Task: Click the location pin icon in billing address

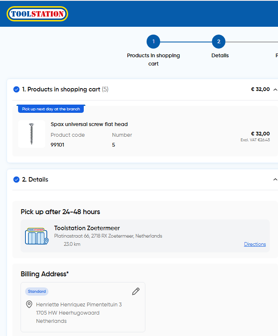Action: coord(29,304)
